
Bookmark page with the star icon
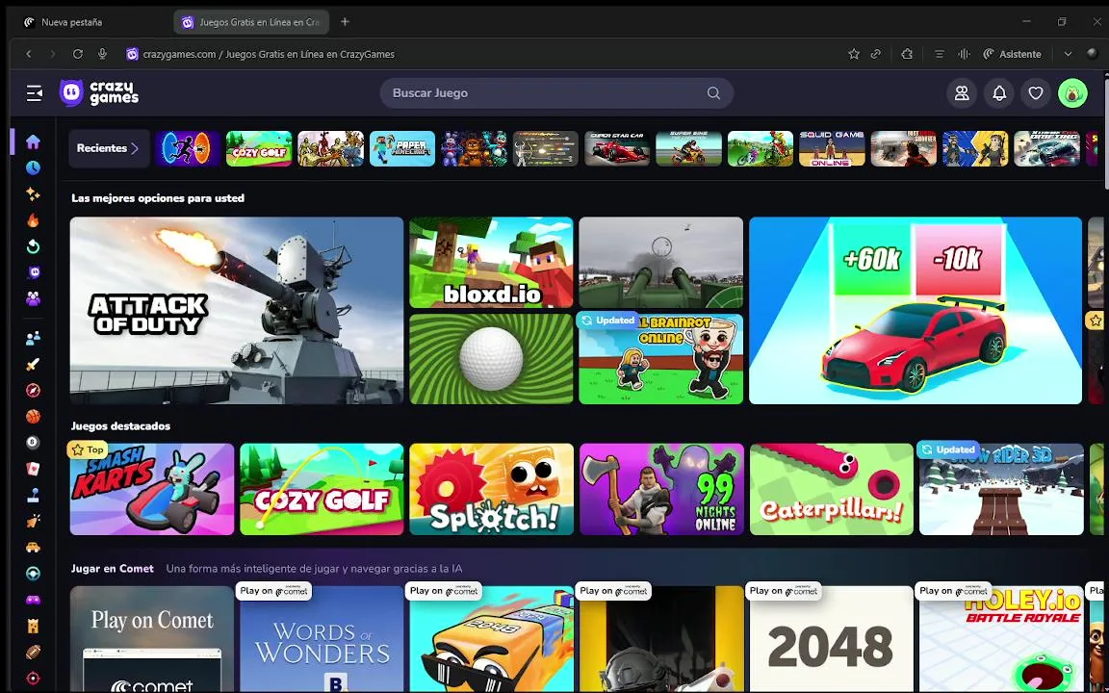(854, 54)
